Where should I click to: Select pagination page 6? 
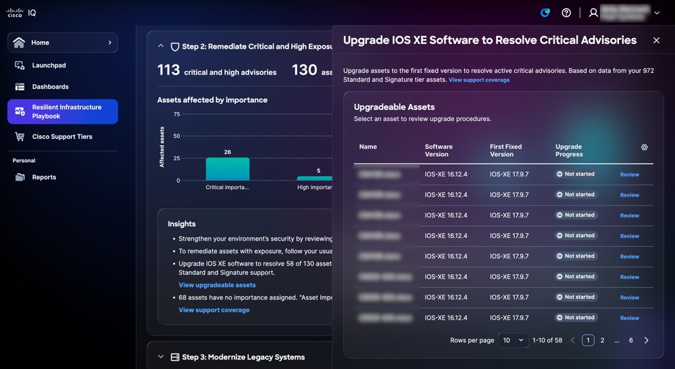coord(630,341)
